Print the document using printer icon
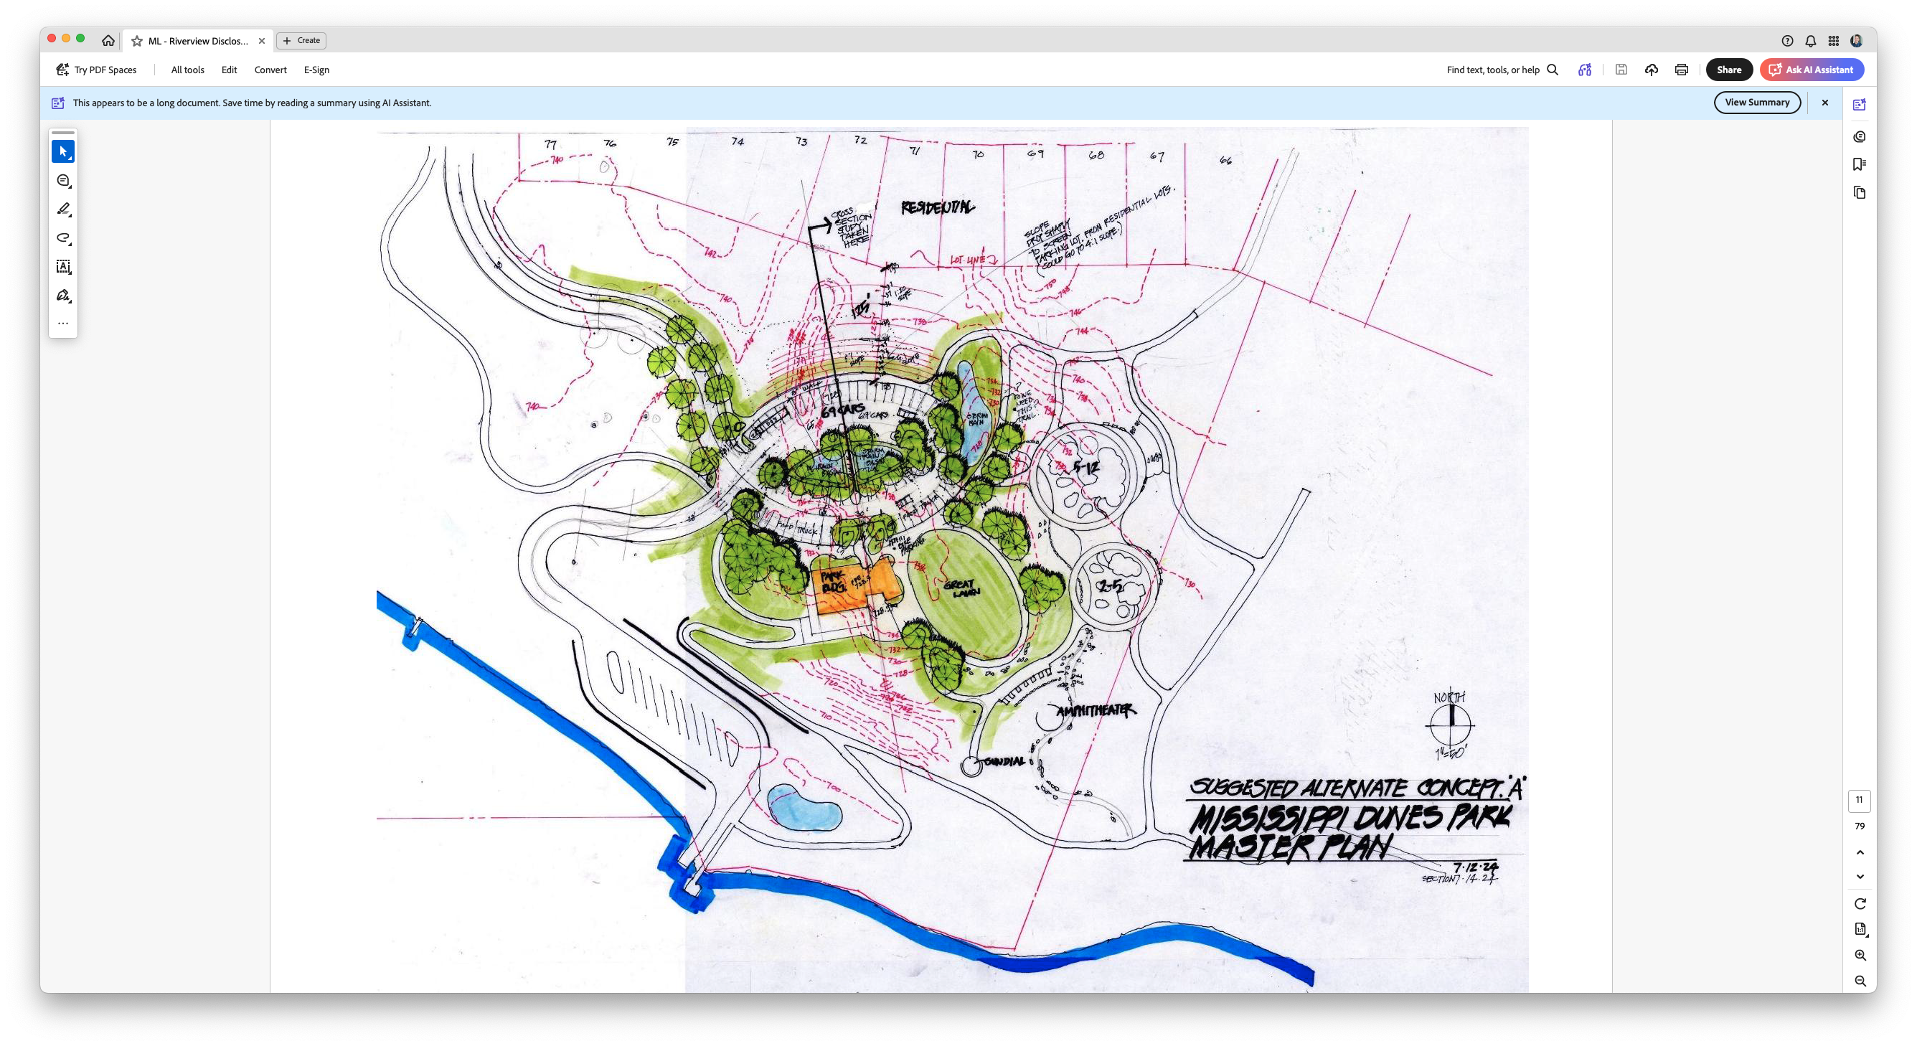Screen dimensions: 1917x1046 [1681, 70]
